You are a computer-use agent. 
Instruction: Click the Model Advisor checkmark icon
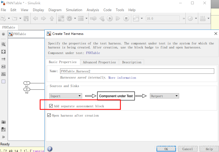190,18
